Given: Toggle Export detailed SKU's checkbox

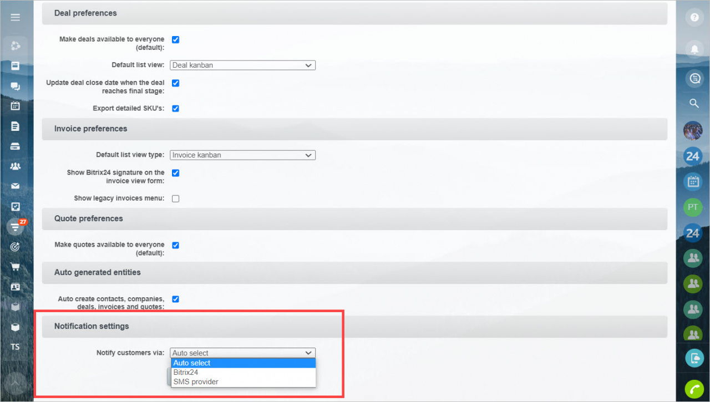Looking at the screenshot, I should [175, 108].
